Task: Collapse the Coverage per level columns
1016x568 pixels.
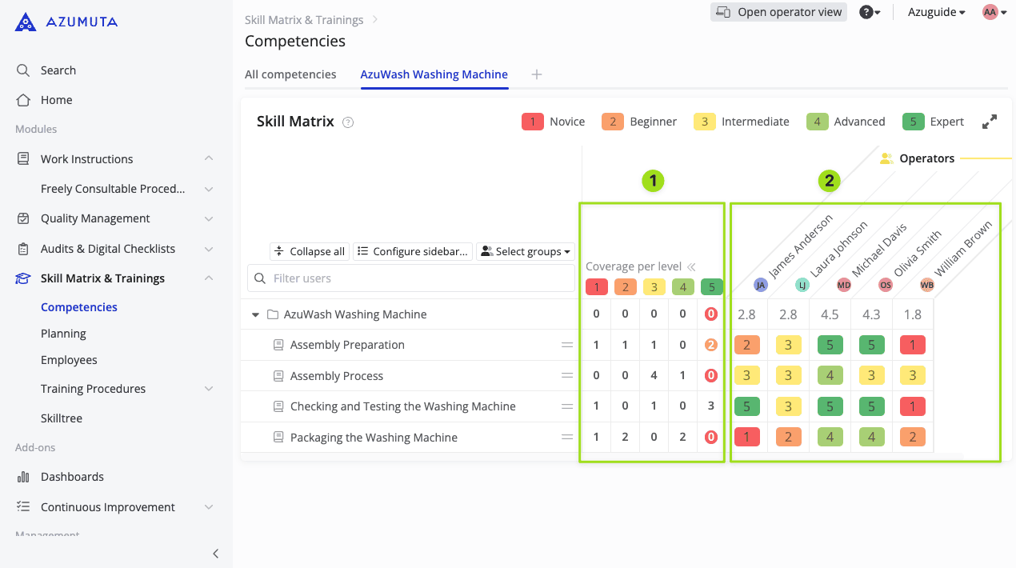Action: 691,266
